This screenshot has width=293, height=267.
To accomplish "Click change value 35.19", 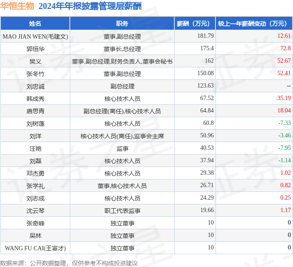I will tap(284, 98).
